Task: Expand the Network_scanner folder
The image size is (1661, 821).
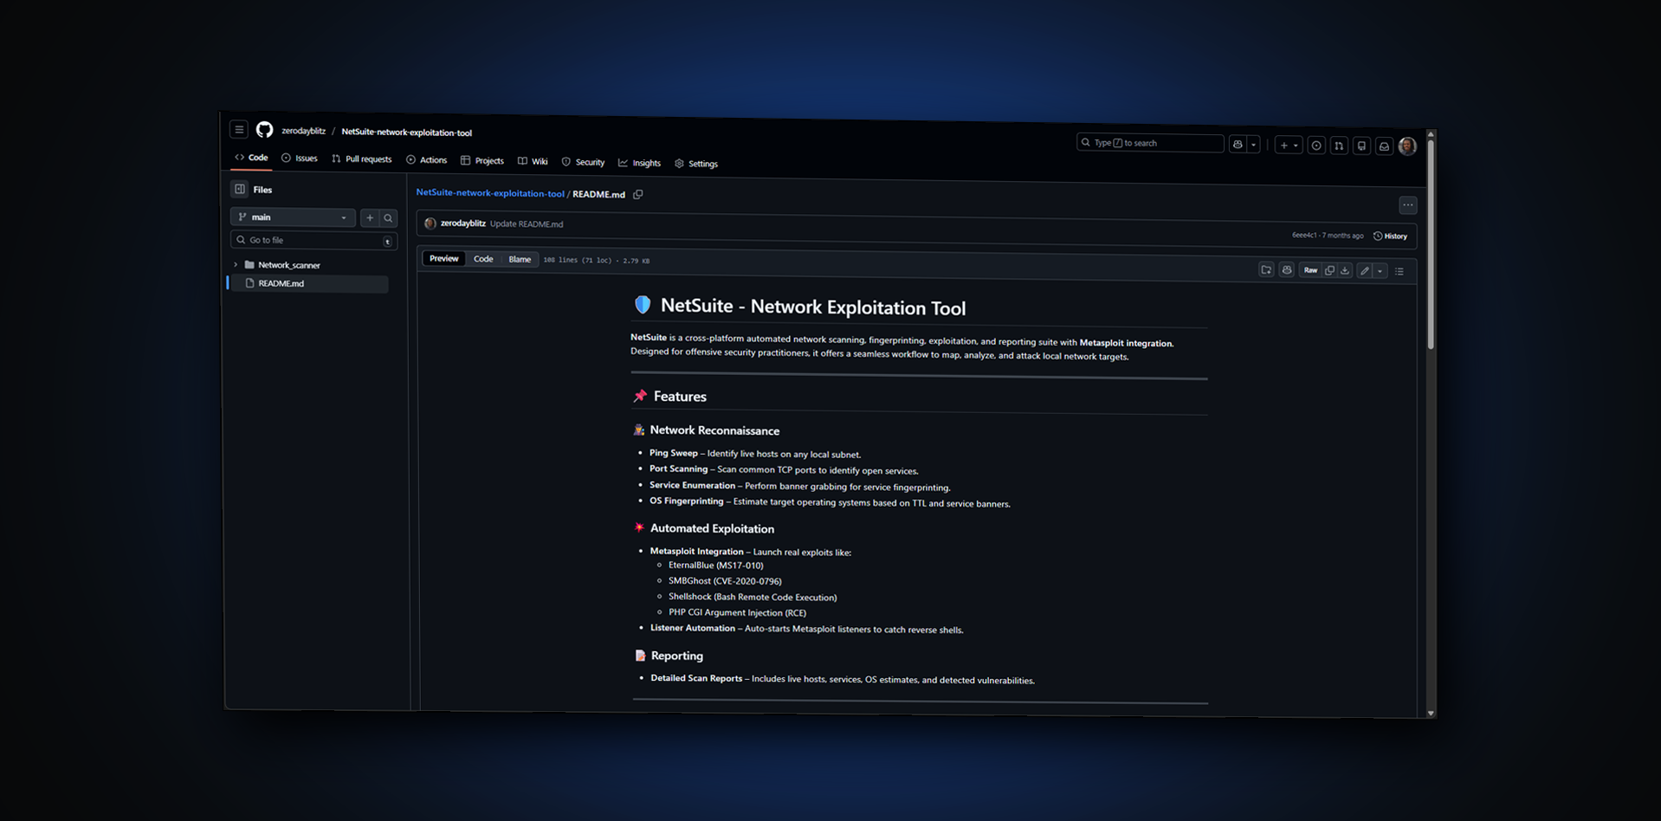Action: click(235, 264)
